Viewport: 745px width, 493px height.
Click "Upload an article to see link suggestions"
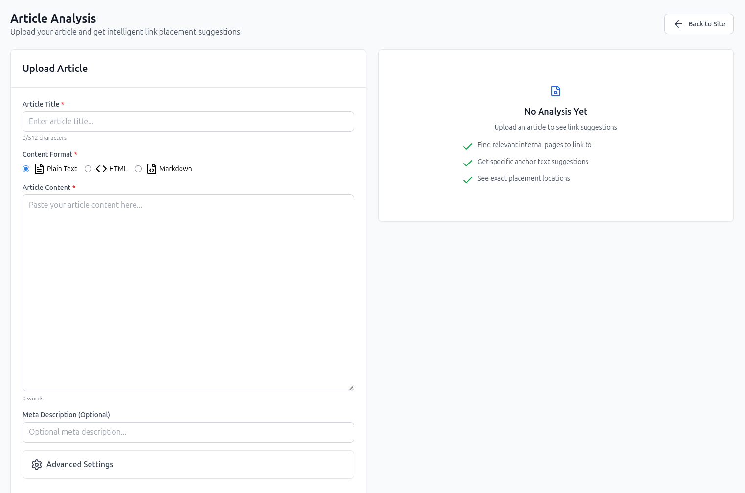[x=556, y=127]
